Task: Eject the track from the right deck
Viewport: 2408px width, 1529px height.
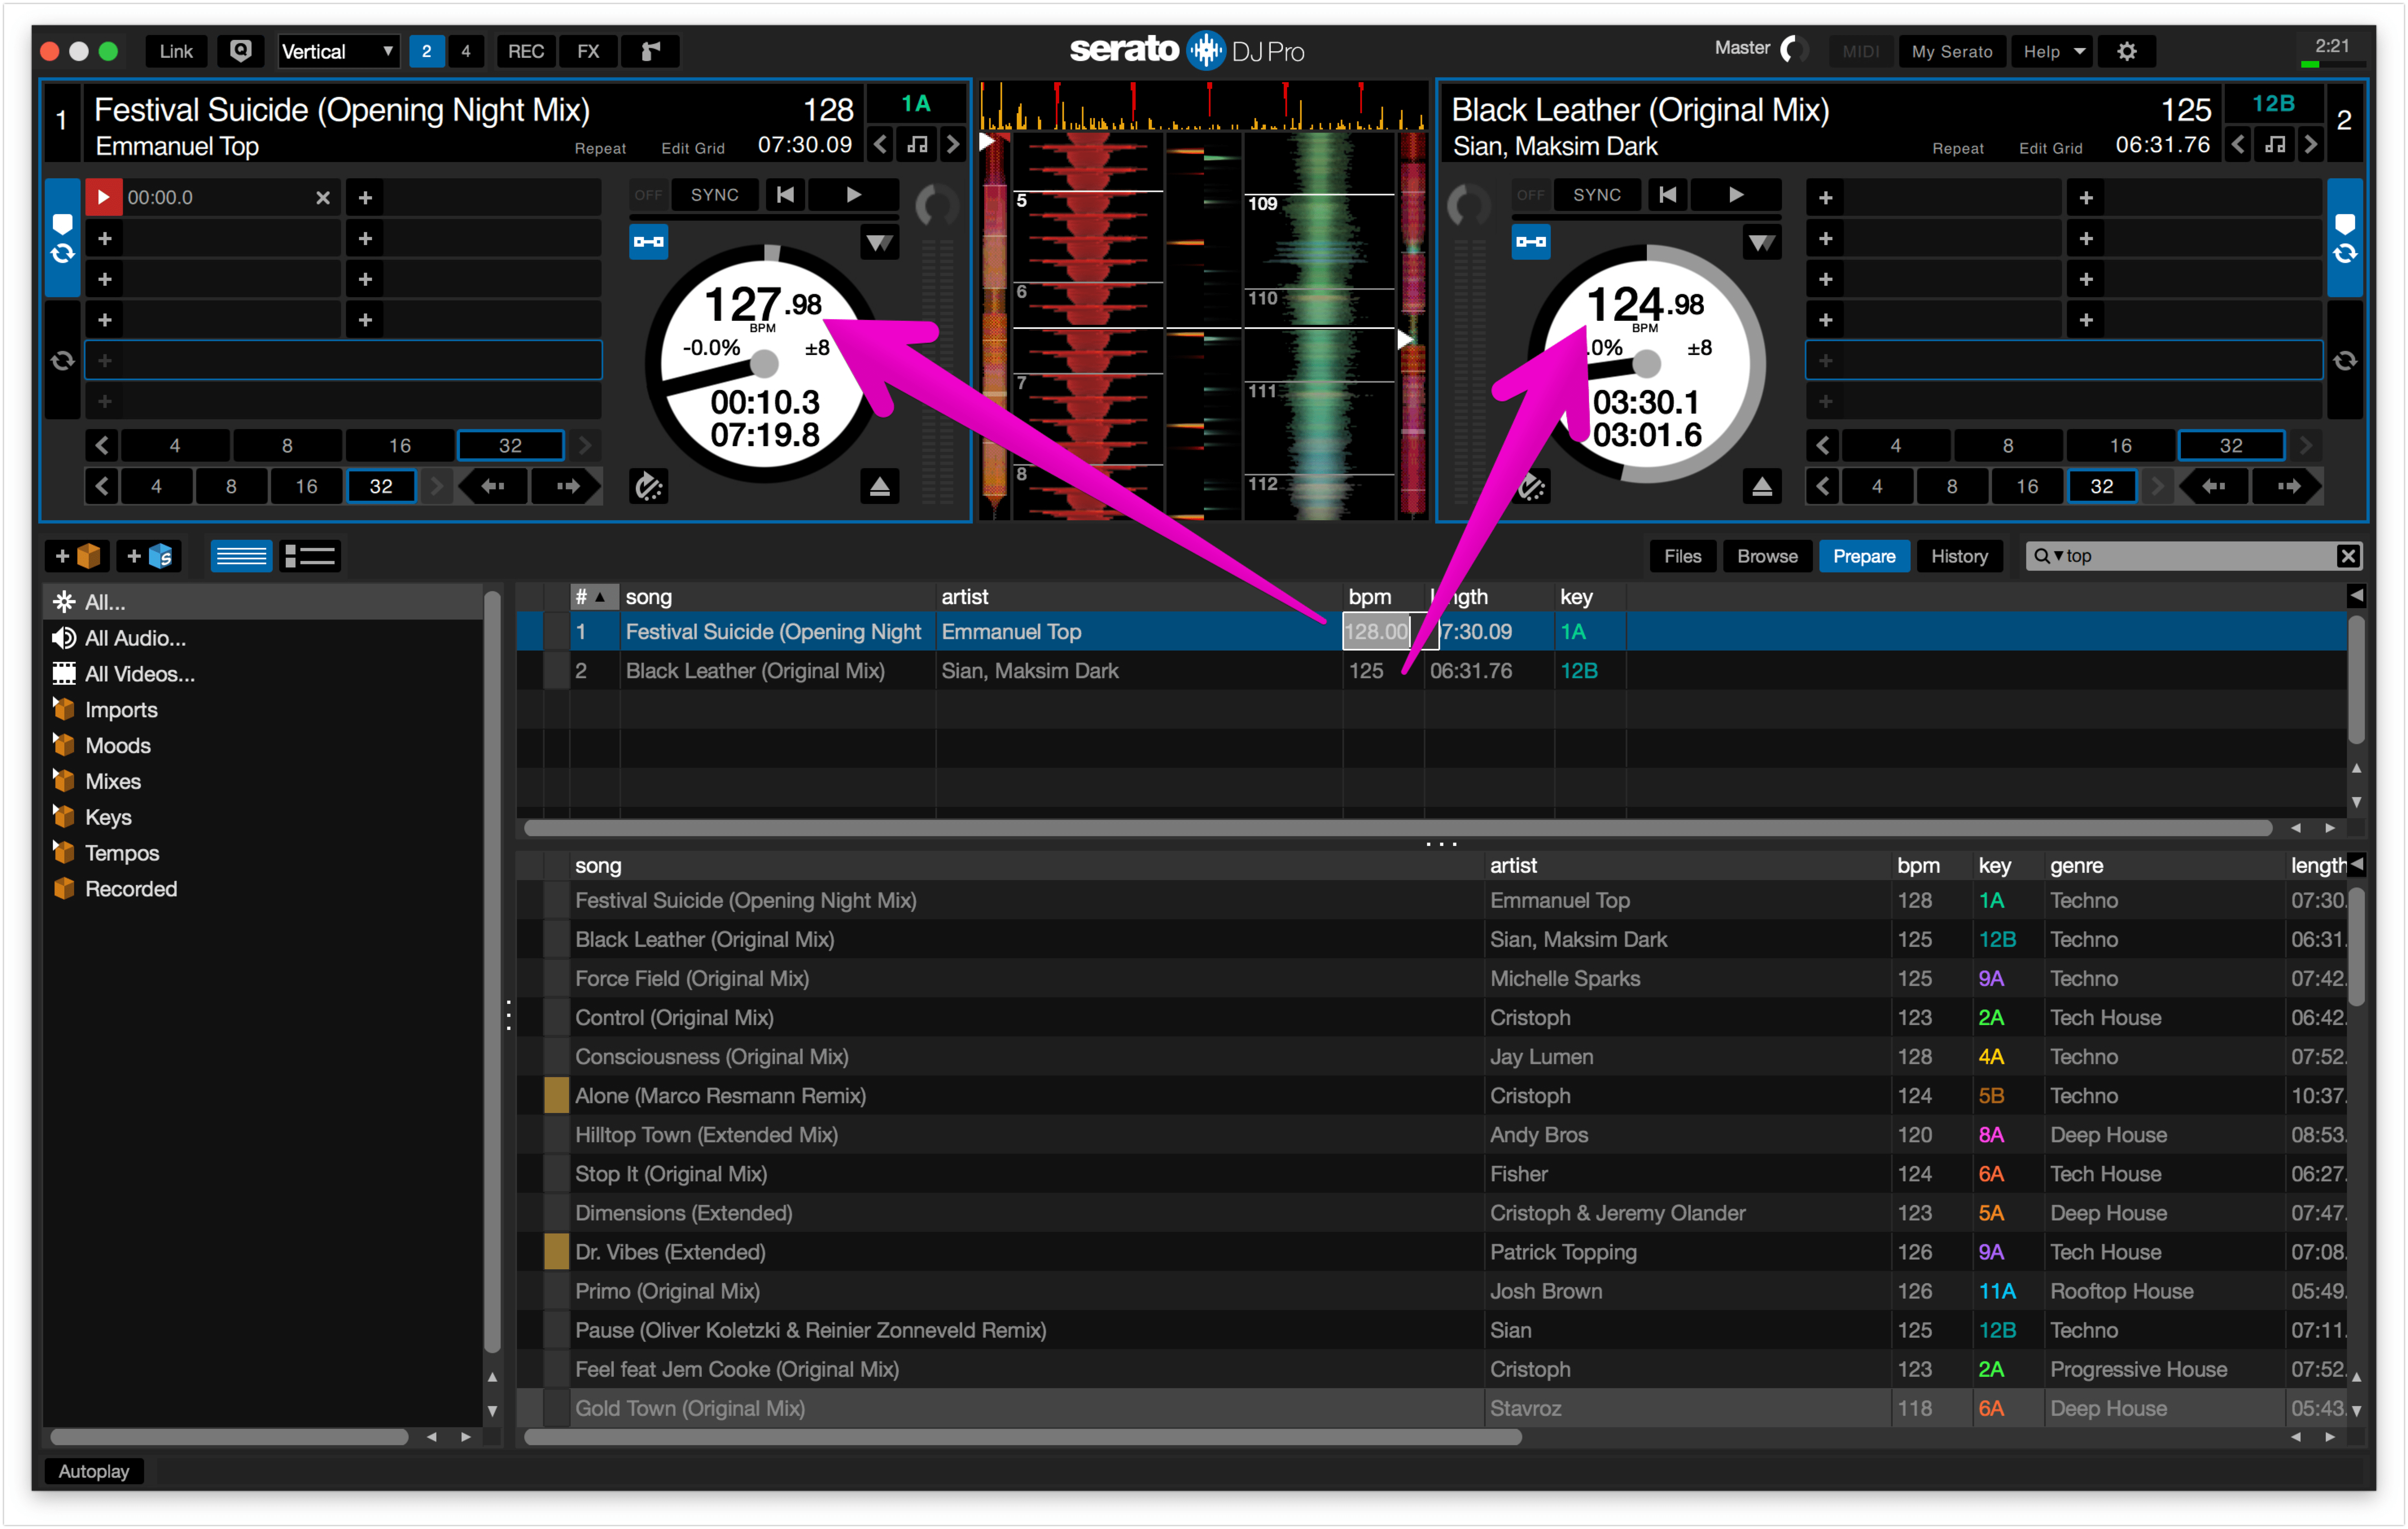Action: tap(1763, 487)
